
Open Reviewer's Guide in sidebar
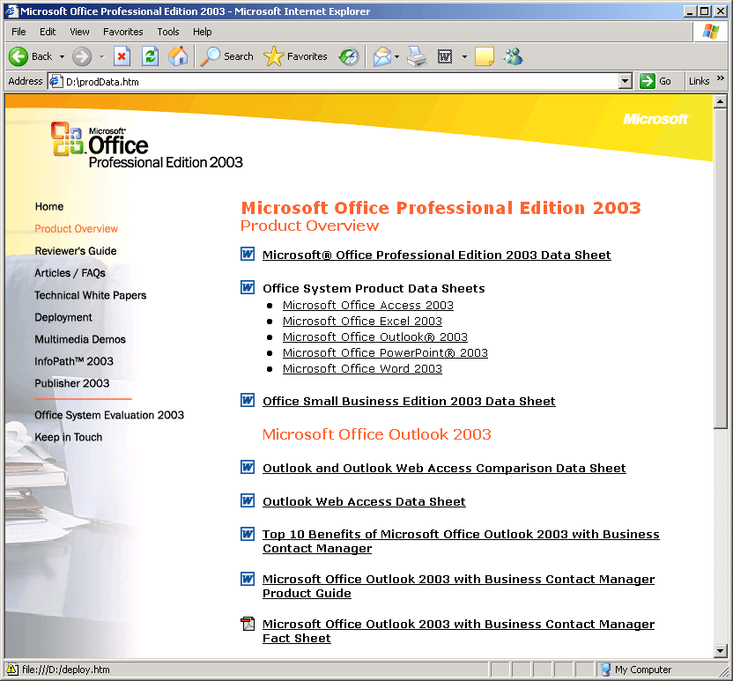[76, 251]
